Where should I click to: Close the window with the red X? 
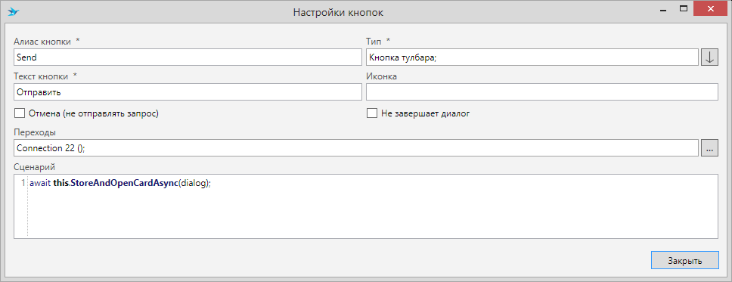click(711, 9)
